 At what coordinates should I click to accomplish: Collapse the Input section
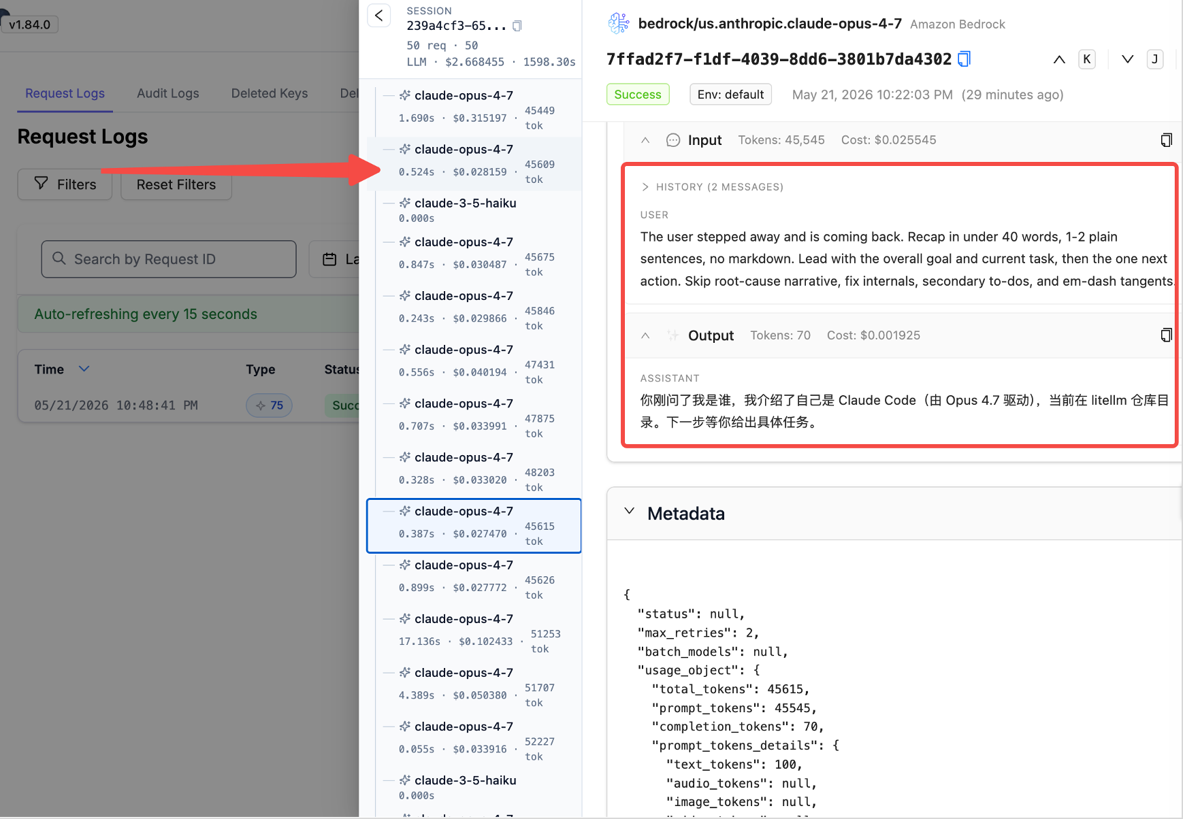point(645,140)
